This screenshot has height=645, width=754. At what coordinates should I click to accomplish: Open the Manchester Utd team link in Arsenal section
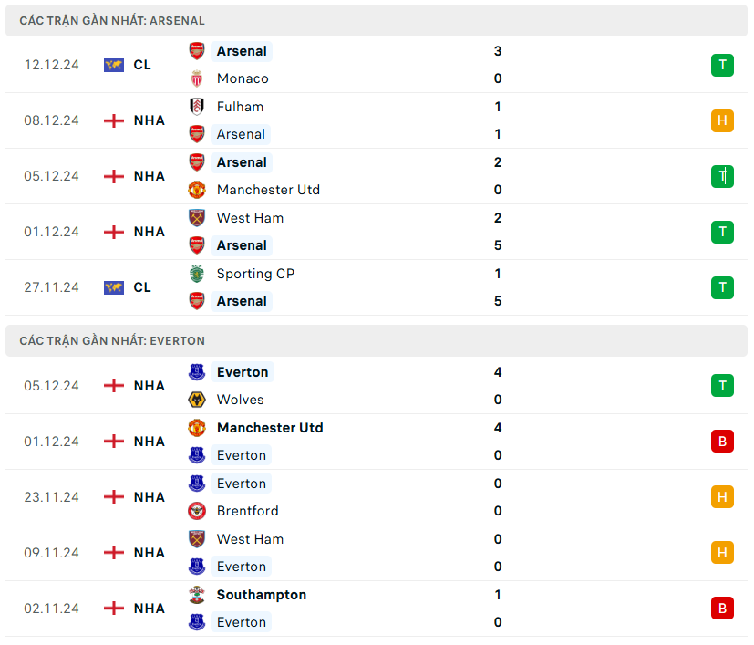tap(268, 190)
